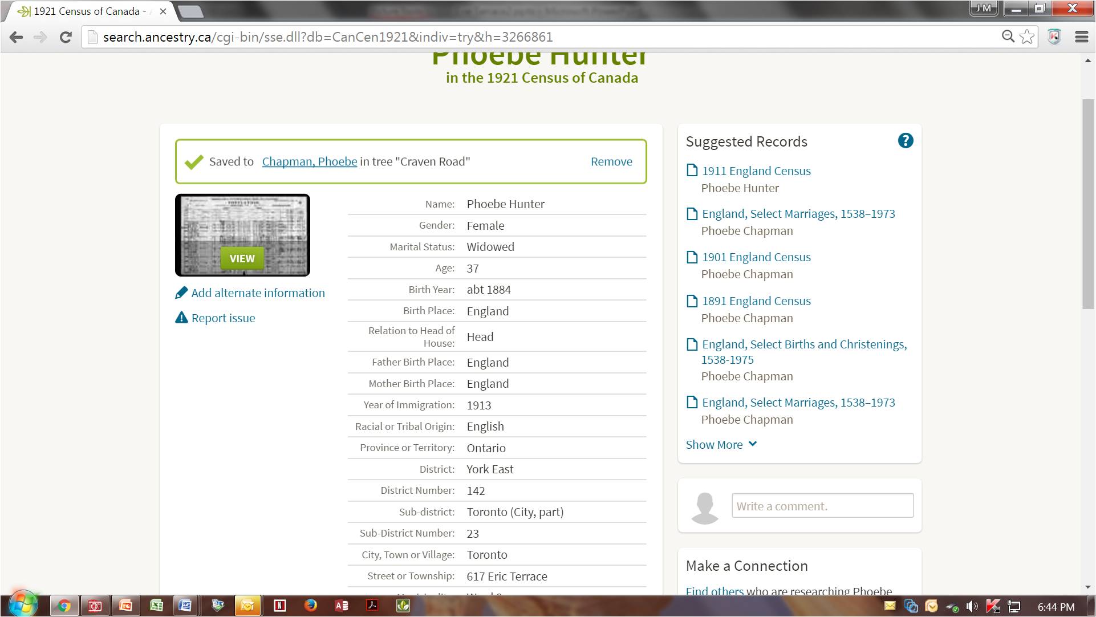Select the 1921 Census of Canada tab
1096x617 pixels.
coord(86,11)
